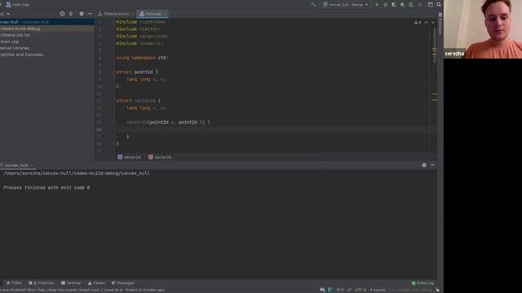This screenshot has width=522, height=293.
Task: Expand External Libraries node
Action: click(15, 48)
